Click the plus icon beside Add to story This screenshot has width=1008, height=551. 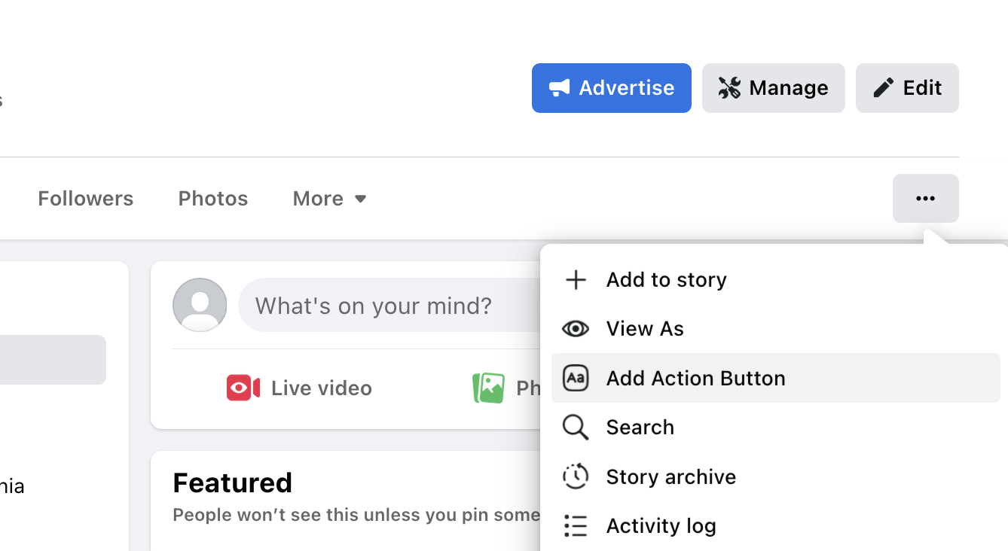[x=576, y=279]
